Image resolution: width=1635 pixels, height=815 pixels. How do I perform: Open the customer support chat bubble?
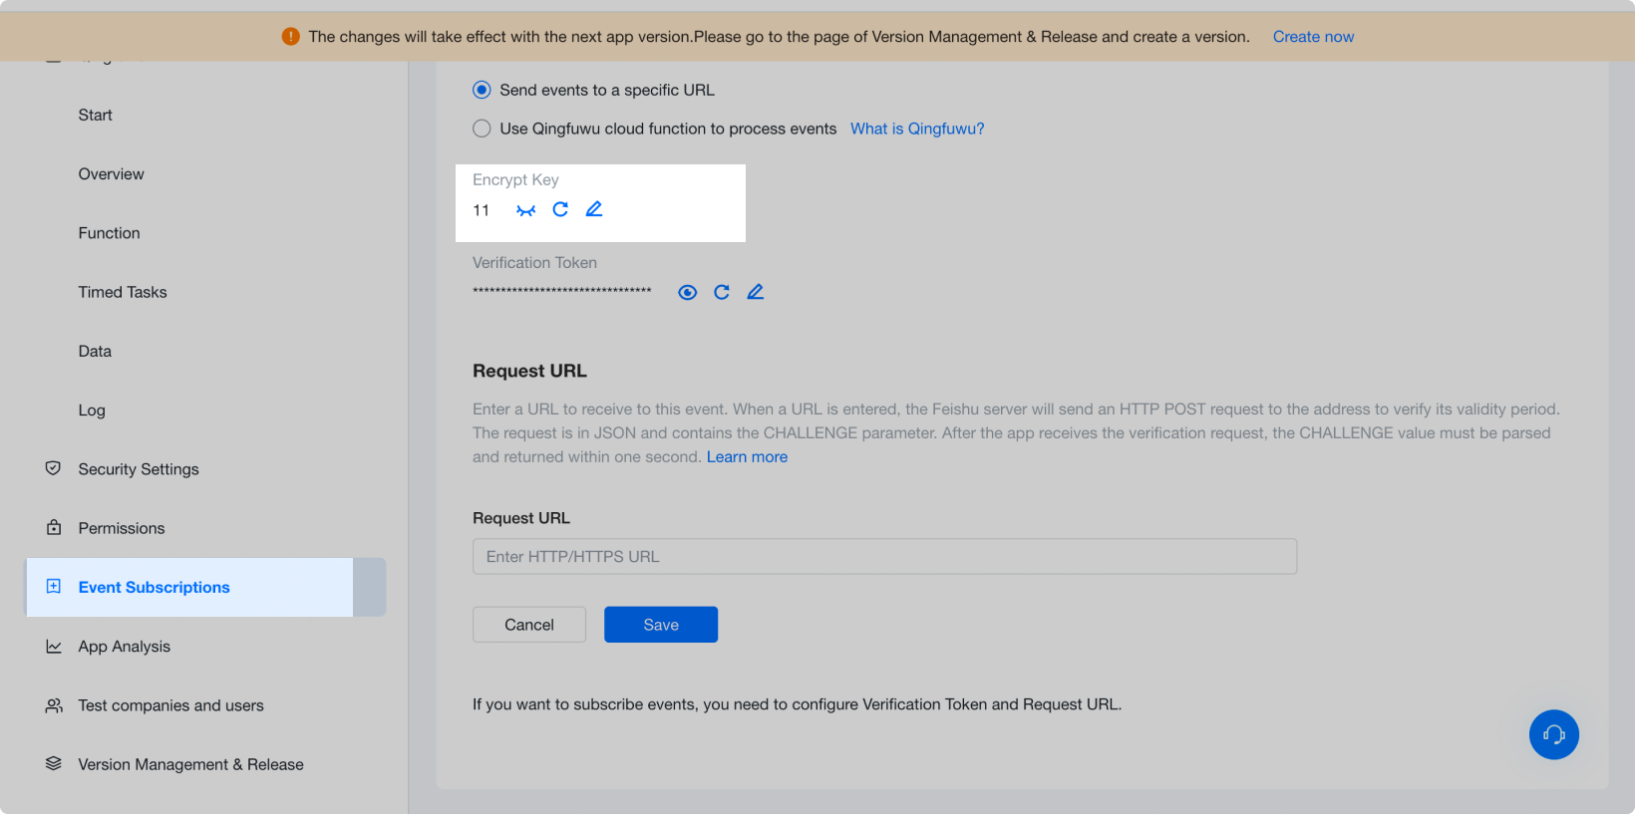(1553, 734)
